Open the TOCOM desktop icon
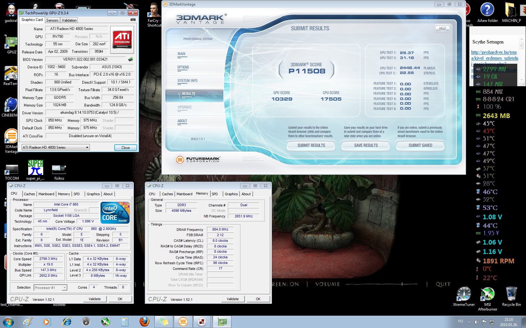This screenshot has height=328, width=526. pyautogui.click(x=12, y=172)
